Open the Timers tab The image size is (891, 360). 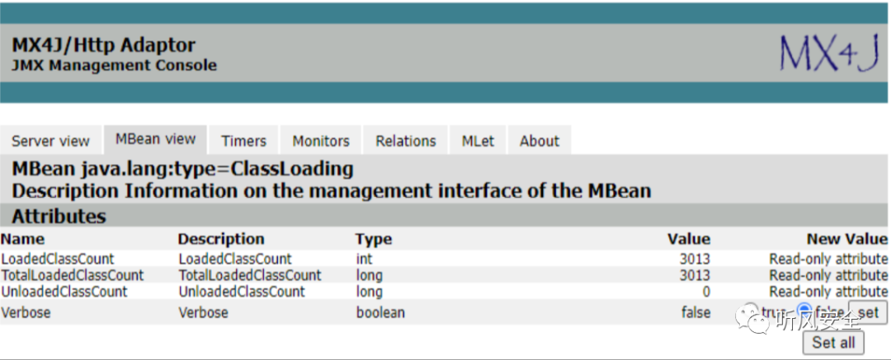tap(243, 141)
